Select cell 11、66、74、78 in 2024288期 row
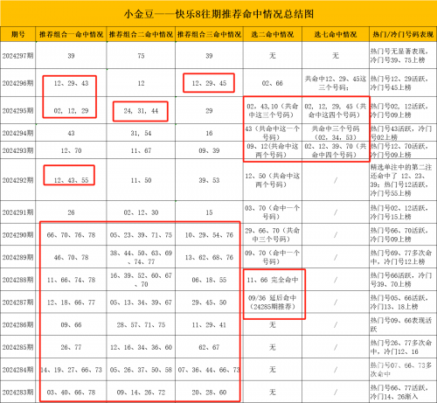The image size is (437, 403). pos(71,280)
